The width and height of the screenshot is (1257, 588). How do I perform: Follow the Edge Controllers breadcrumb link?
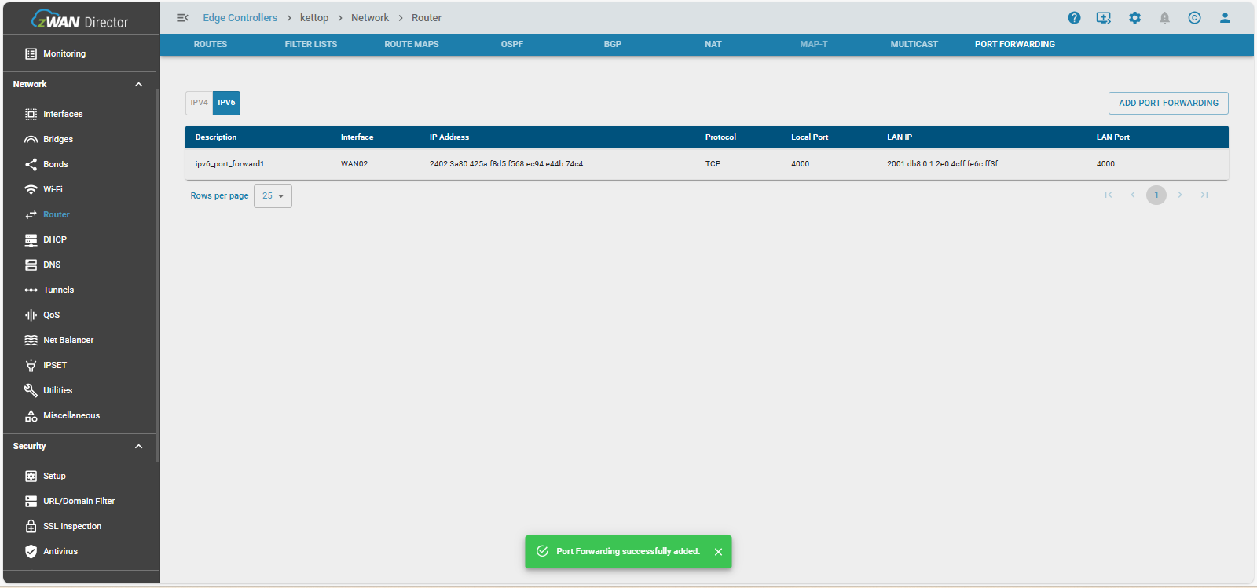(240, 18)
